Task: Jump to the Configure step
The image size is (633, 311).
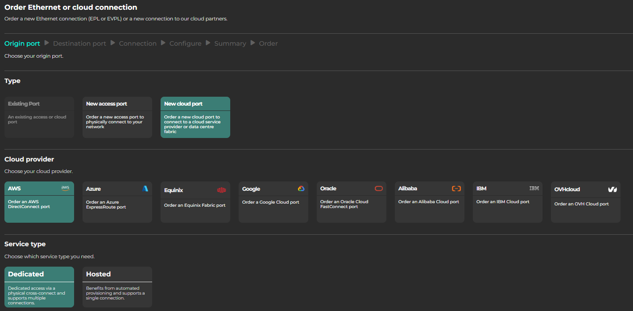Action: (x=185, y=43)
